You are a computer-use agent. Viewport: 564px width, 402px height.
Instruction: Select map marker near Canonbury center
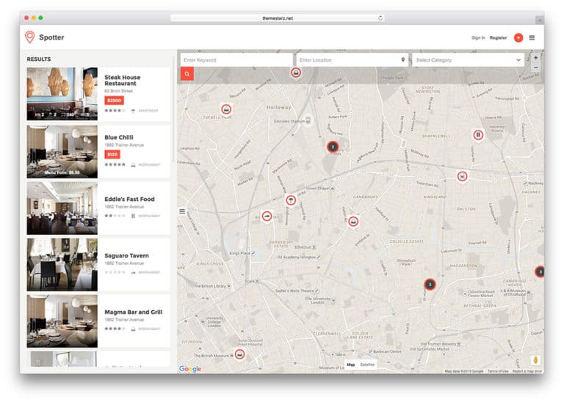point(353,222)
